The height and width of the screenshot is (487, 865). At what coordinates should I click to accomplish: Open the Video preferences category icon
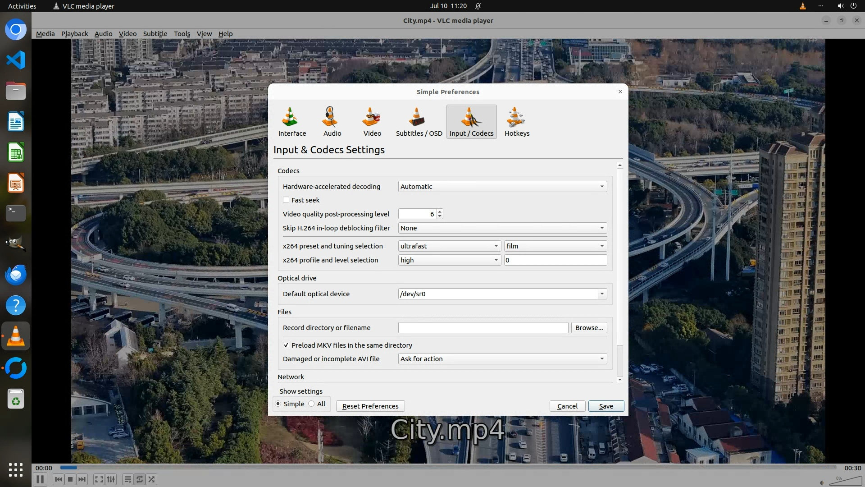click(372, 121)
